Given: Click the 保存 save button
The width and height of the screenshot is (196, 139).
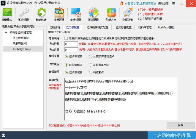Looking at the screenshot, I should [x=180, y=125].
